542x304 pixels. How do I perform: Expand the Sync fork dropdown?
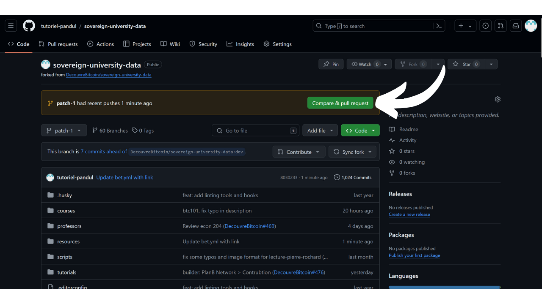pos(352,152)
